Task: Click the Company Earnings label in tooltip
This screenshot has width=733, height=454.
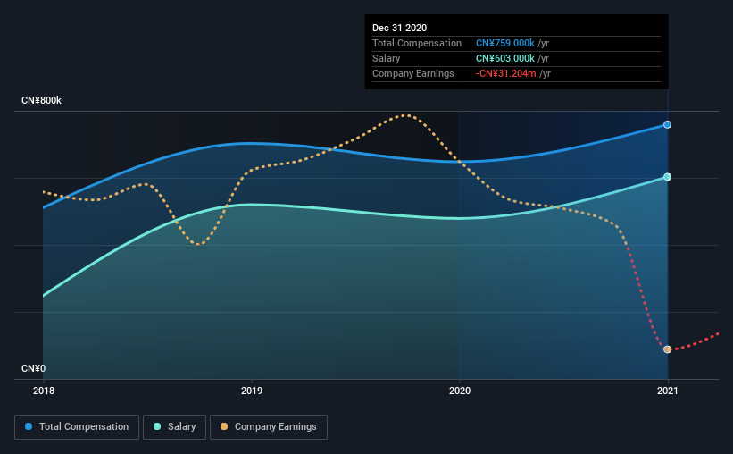Action: coord(412,73)
